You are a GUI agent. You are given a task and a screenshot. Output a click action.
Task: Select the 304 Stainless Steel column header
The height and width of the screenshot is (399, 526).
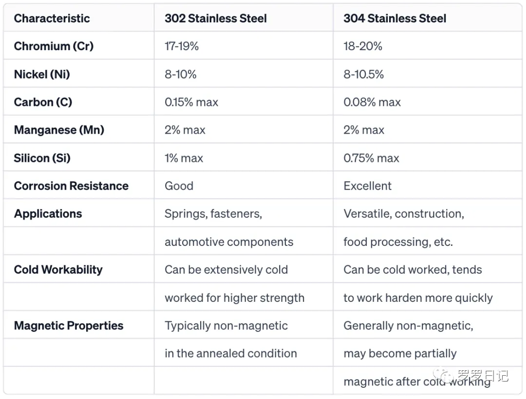pyautogui.click(x=395, y=18)
